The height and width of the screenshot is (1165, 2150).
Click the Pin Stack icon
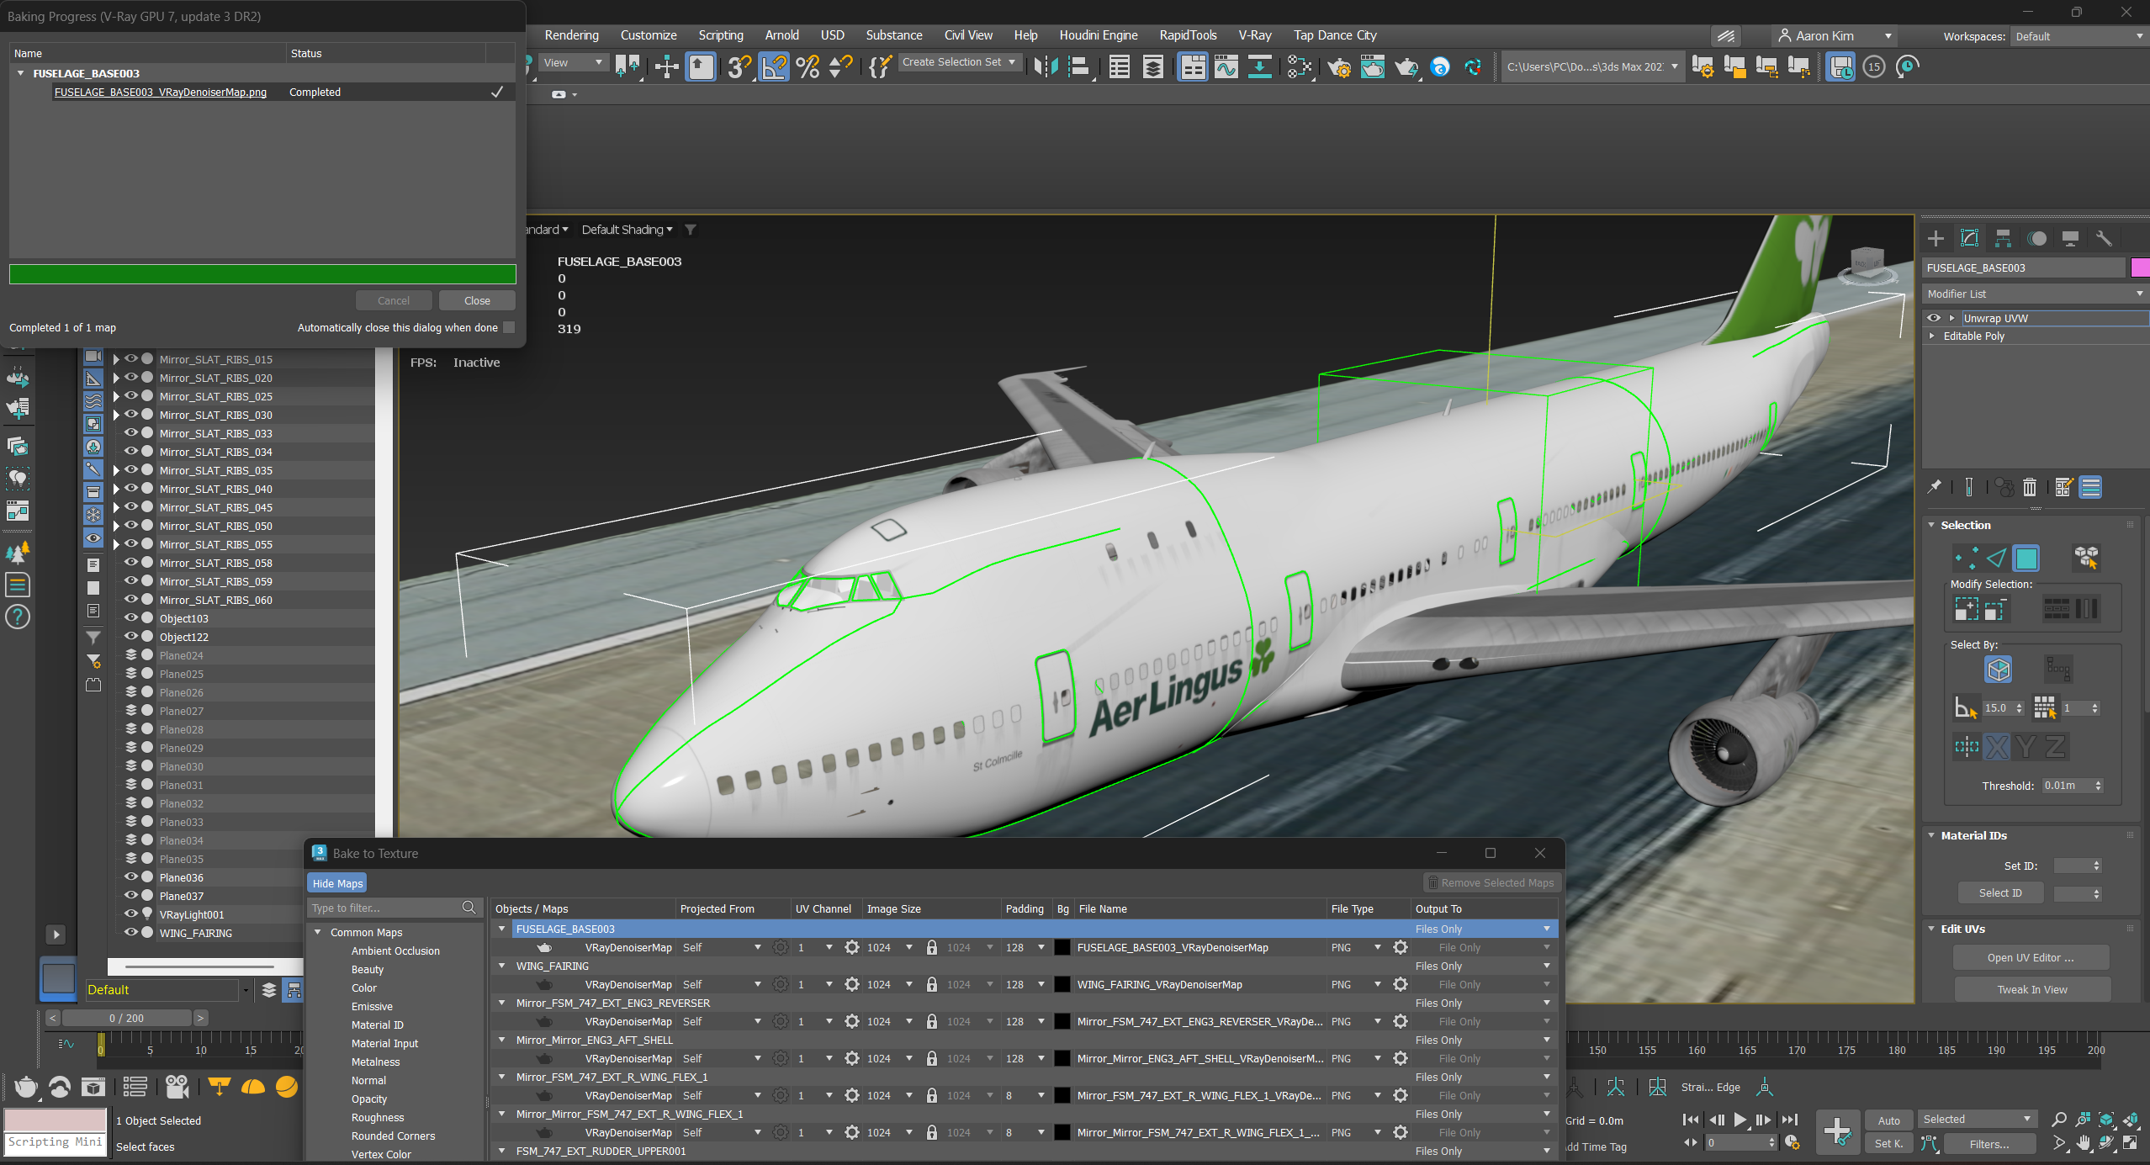(1934, 487)
